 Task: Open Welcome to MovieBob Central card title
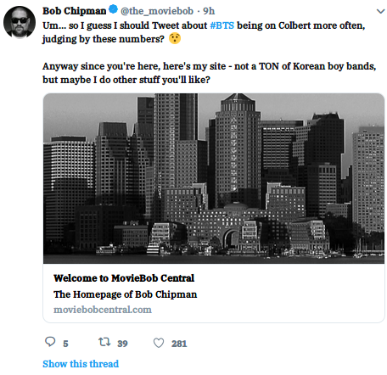coord(124,278)
